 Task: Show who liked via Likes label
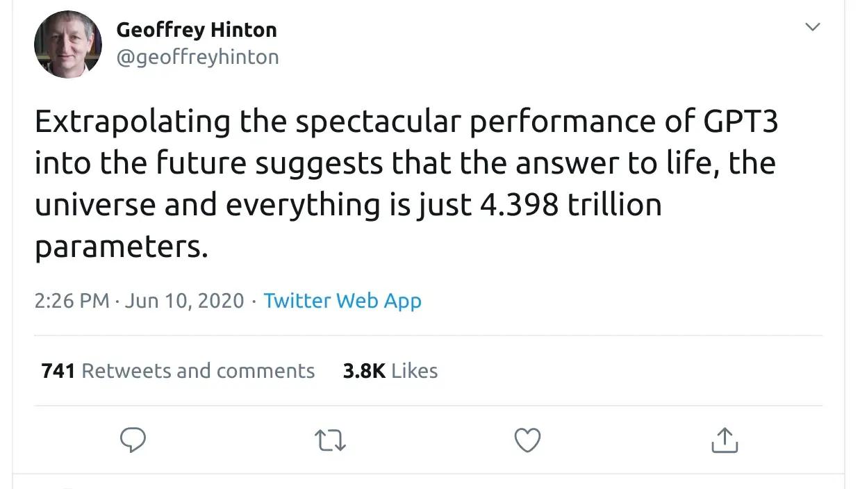click(x=415, y=371)
